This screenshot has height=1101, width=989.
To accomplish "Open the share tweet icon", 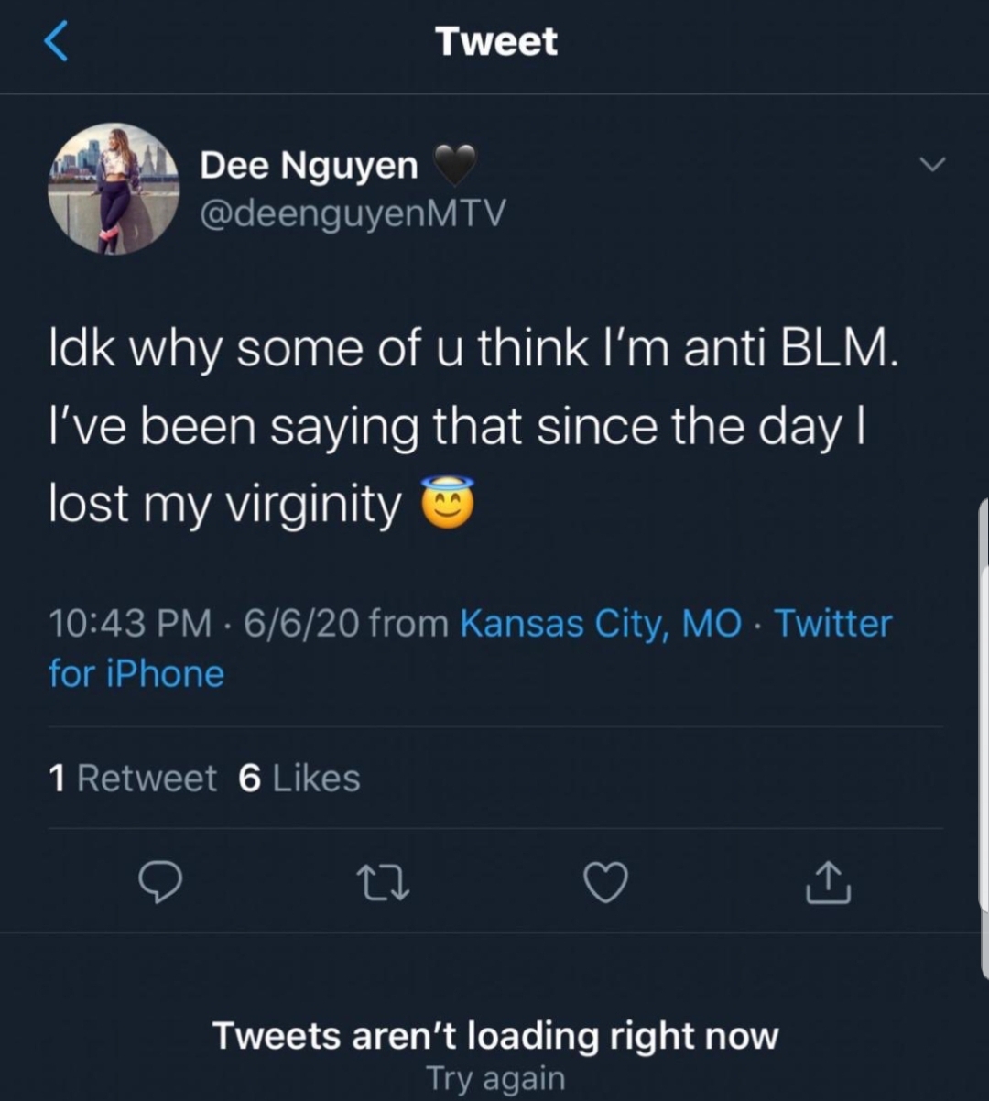I will point(828,882).
